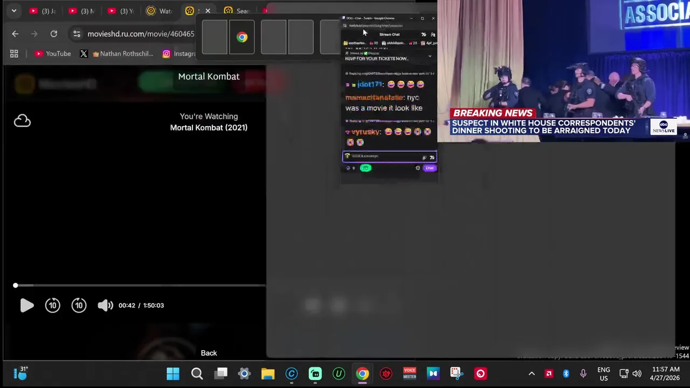Click the Back button below the player

click(209, 353)
